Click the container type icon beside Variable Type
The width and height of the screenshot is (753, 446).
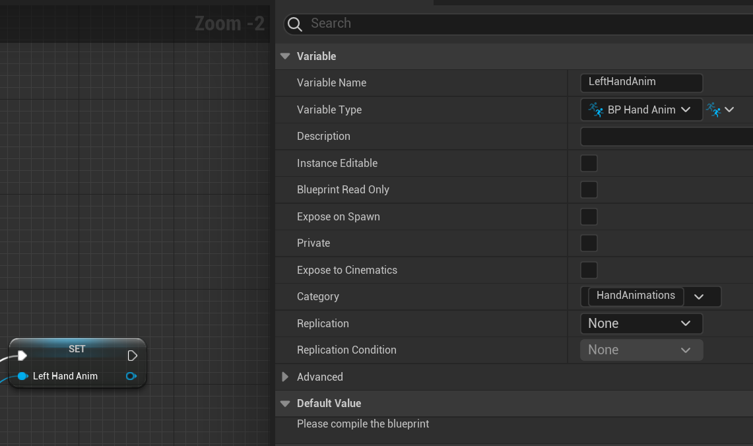point(714,110)
